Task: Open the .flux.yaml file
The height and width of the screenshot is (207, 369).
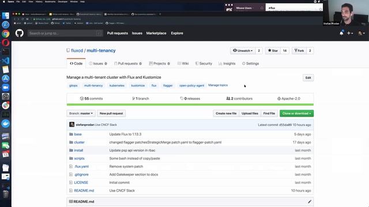Action: [x=81, y=166]
